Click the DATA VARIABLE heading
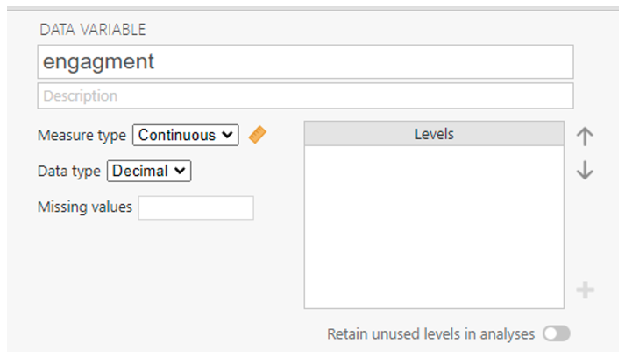Image resolution: width=625 pixels, height=358 pixels. point(92,30)
